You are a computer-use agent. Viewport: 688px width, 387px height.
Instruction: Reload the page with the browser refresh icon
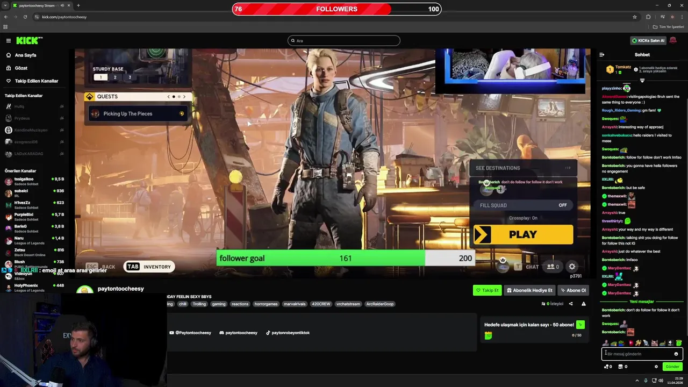click(25, 17)
